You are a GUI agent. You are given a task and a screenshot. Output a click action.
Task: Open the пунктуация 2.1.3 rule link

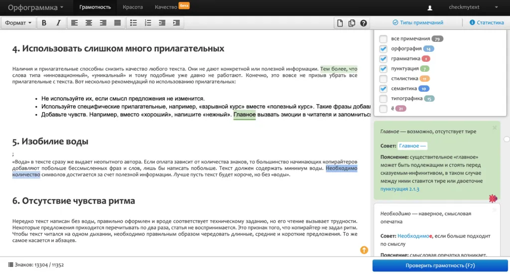coord(399,189)
